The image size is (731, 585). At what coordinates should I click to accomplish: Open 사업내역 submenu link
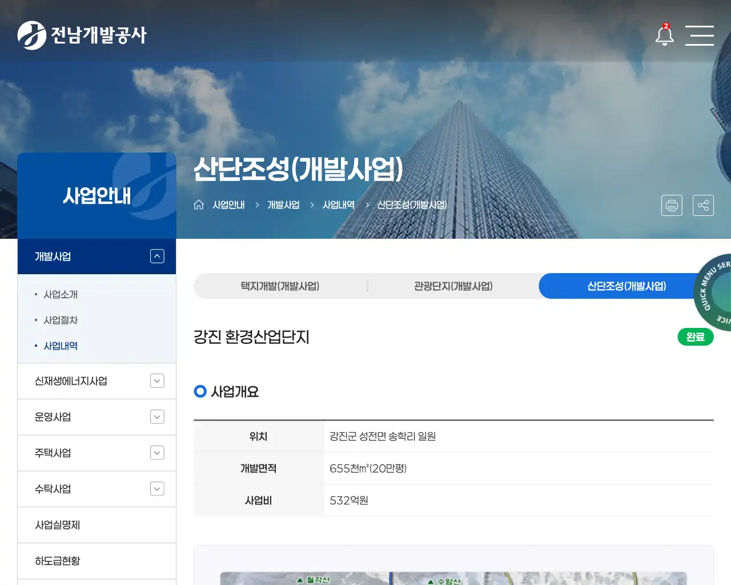(x=61, y=346)
